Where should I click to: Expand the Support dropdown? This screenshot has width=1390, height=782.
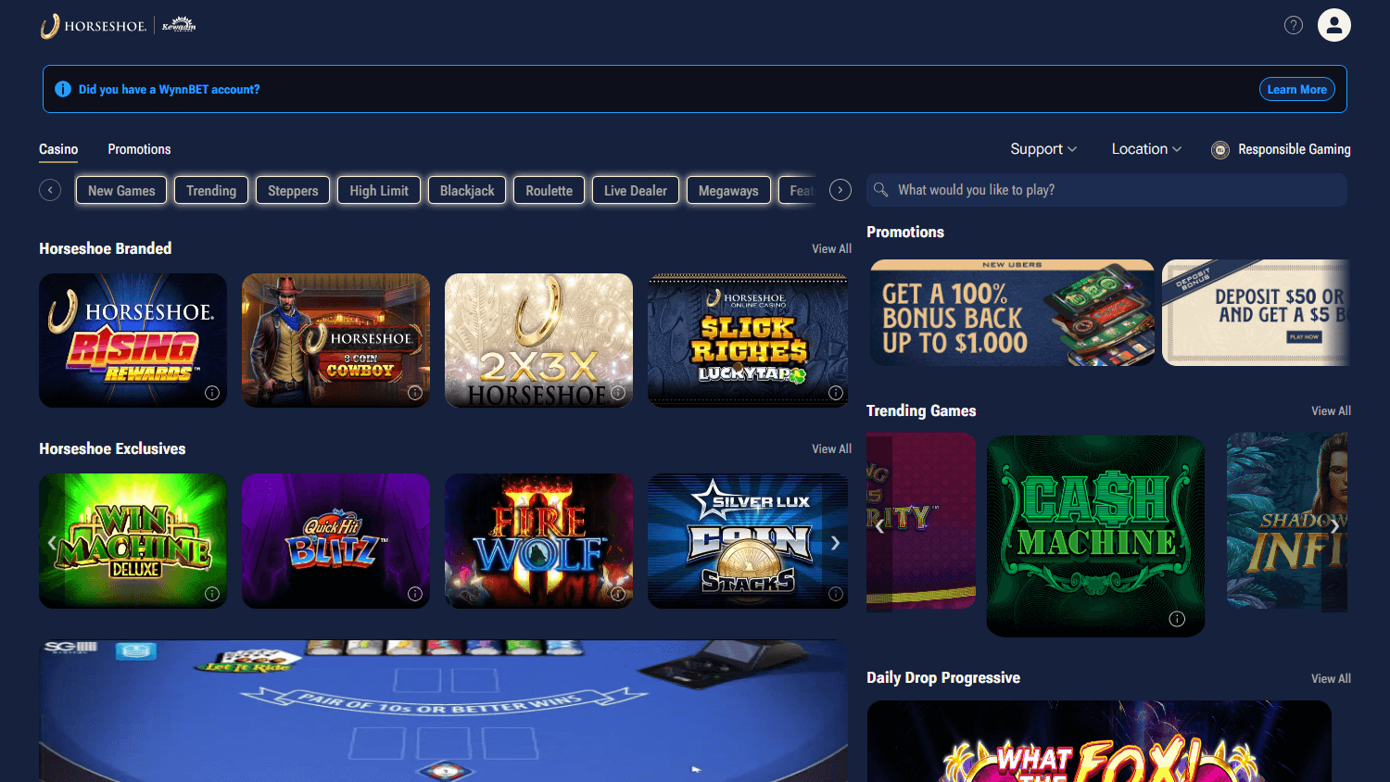click(1043, 149)
